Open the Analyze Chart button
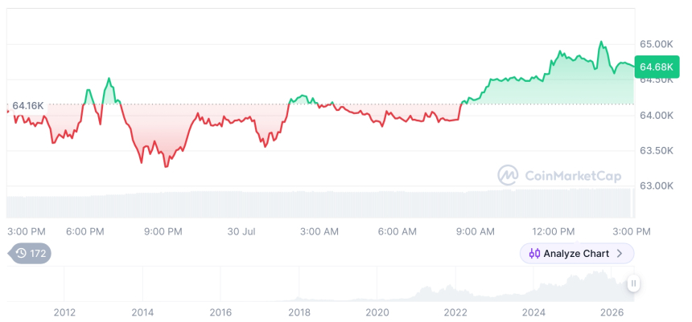This screenshot has height=322, width=692. (577, 254)
